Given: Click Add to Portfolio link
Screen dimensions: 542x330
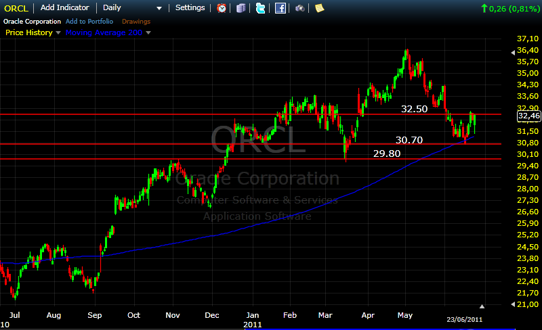Looking at the screenshot, I should click(89, 22).
